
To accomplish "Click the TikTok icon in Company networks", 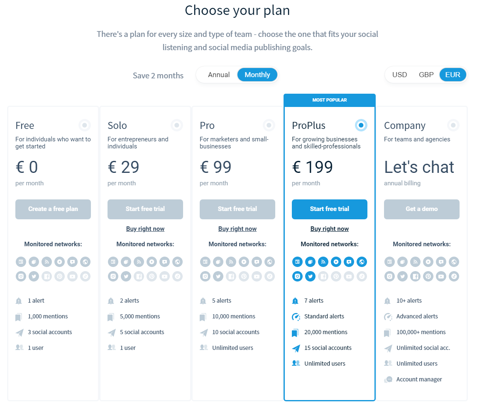I will 454,277.
